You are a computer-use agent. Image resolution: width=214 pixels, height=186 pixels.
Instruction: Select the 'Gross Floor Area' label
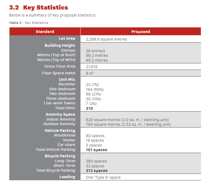pos(60,66)
